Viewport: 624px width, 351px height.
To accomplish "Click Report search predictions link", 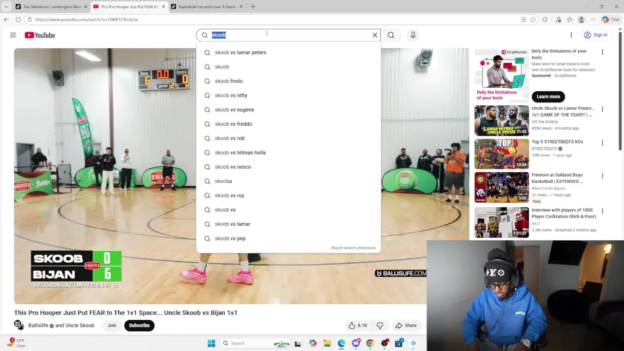I will coord(353,248).
